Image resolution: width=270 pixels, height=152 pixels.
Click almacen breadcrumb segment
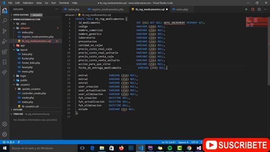tap(70, 15)
